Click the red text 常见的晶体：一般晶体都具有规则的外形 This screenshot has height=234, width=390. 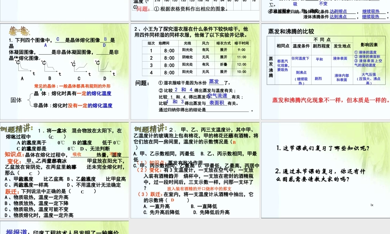click(73, 86)
